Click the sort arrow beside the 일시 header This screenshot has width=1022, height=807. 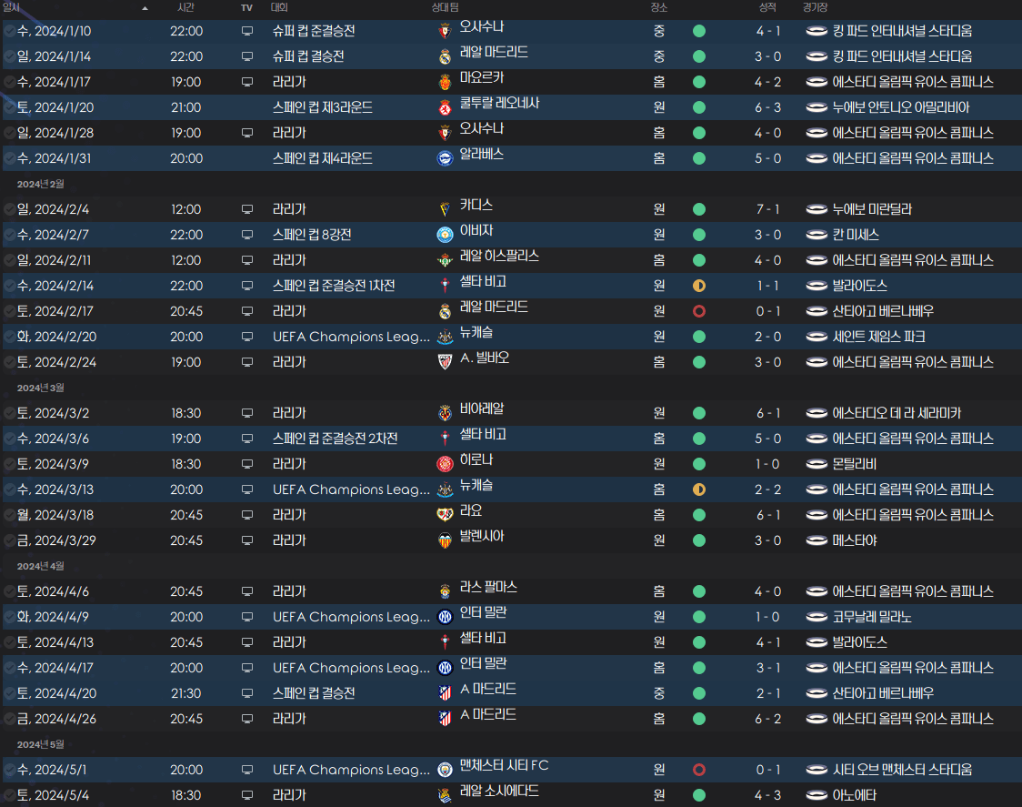[145, 8]
